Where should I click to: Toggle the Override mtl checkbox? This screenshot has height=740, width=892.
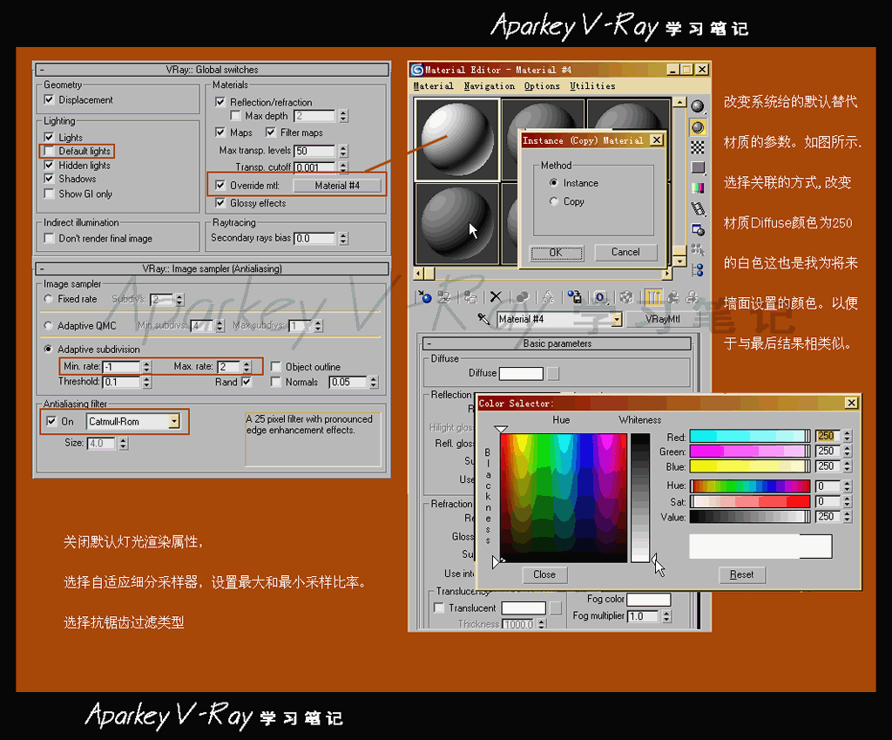pyautogui.click(x=220, y=185)
